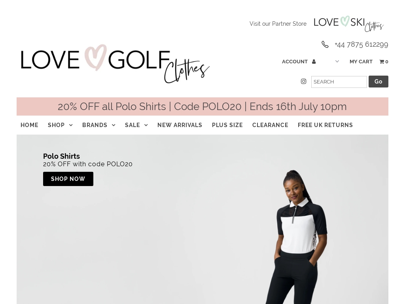Click the phone number +44 7875 612299

click(x=361, y=44)
